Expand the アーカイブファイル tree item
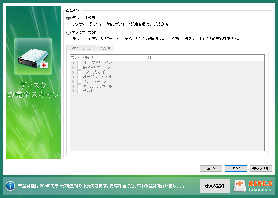Screen dimensions: 278x198 pos(74,86)
